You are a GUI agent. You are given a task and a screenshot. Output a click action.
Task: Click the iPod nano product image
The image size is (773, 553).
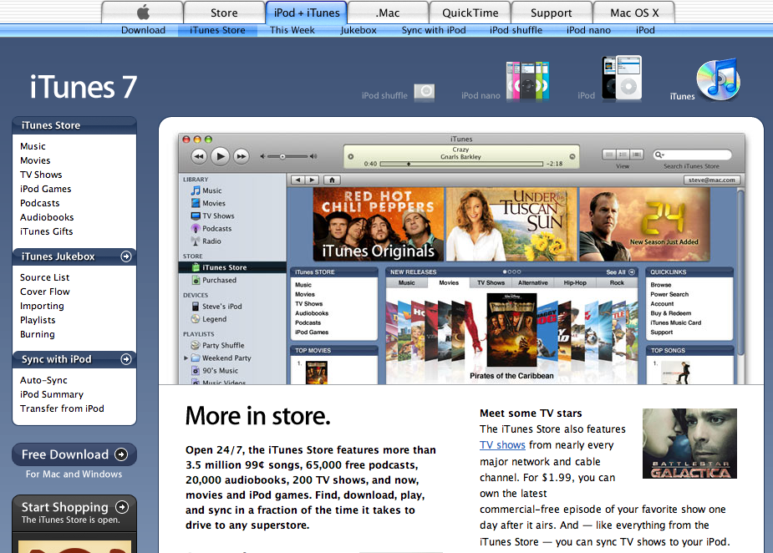[527, 80]
